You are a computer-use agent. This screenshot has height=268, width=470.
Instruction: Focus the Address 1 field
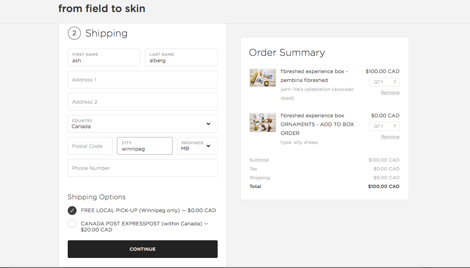pyautogui.click(x=143, y=80)
